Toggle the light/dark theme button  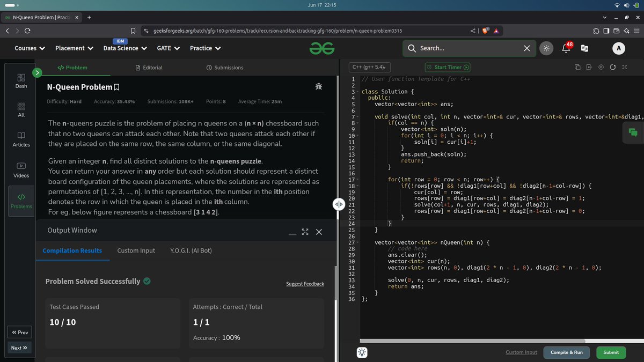tap(546, 48)
